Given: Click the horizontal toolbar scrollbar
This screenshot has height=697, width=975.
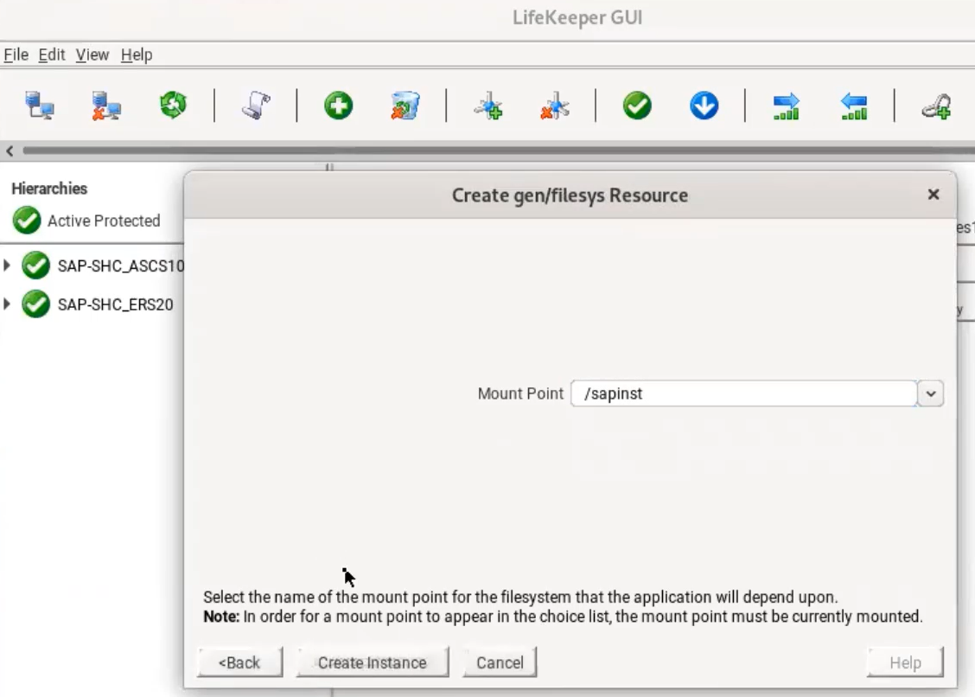Looking at the screenshot, I should pyautogui.click(x=498, y=150).
